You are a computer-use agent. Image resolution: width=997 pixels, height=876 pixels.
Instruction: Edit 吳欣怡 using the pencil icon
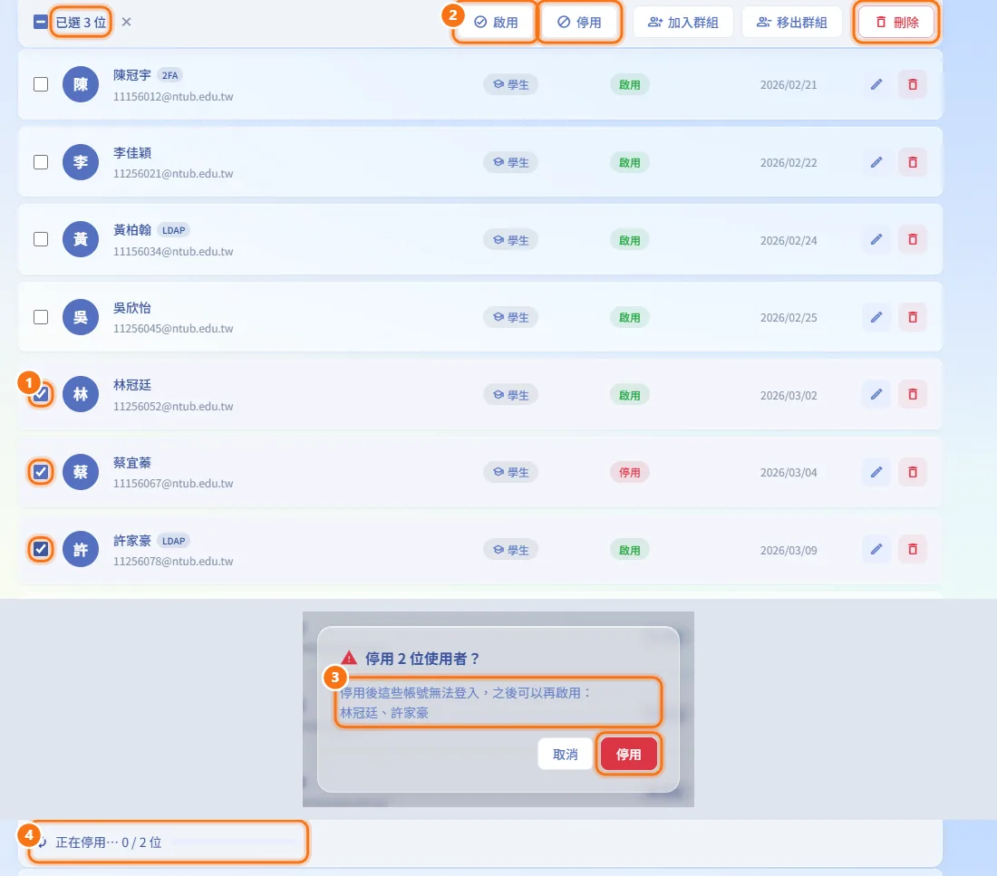[x=876, y=317]
